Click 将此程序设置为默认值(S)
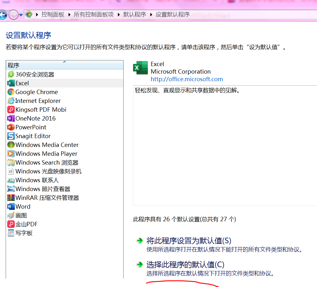The width and height of the screenshot is (317, 287). point(189,241)
